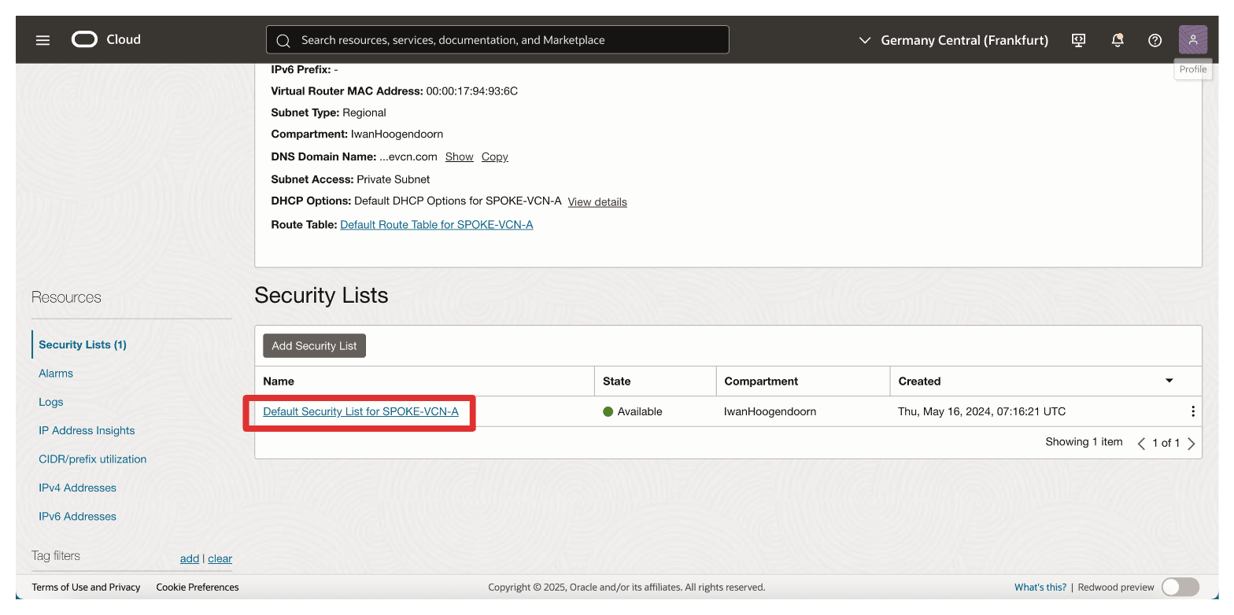The height and width of the screenshot is (615, 1234).
Task: Open the notifications bell
Action: click(1117, 40)
